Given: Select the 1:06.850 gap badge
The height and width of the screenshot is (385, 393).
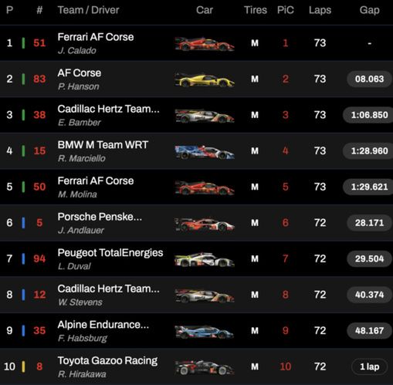Looking at the screenshot, I should tap(368, 115).
